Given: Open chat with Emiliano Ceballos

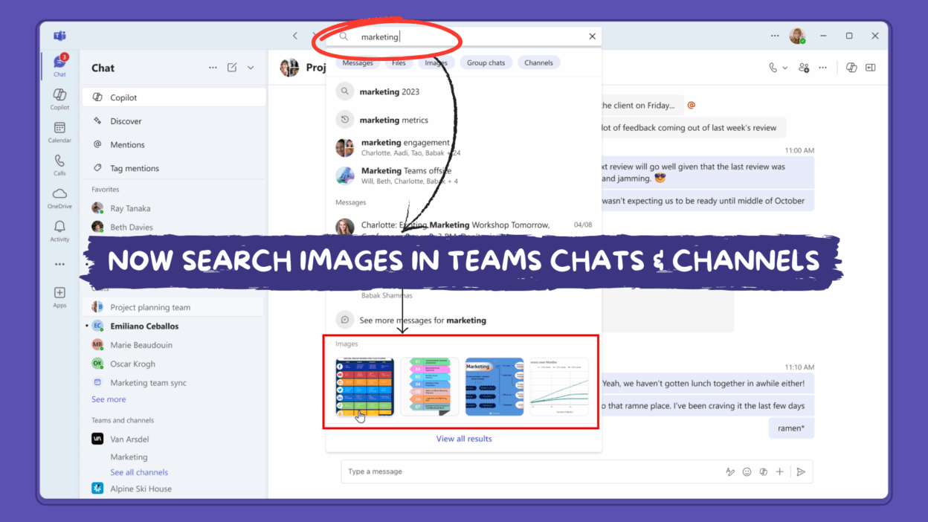Looking at the screenshot, I should tap(173, 326).
